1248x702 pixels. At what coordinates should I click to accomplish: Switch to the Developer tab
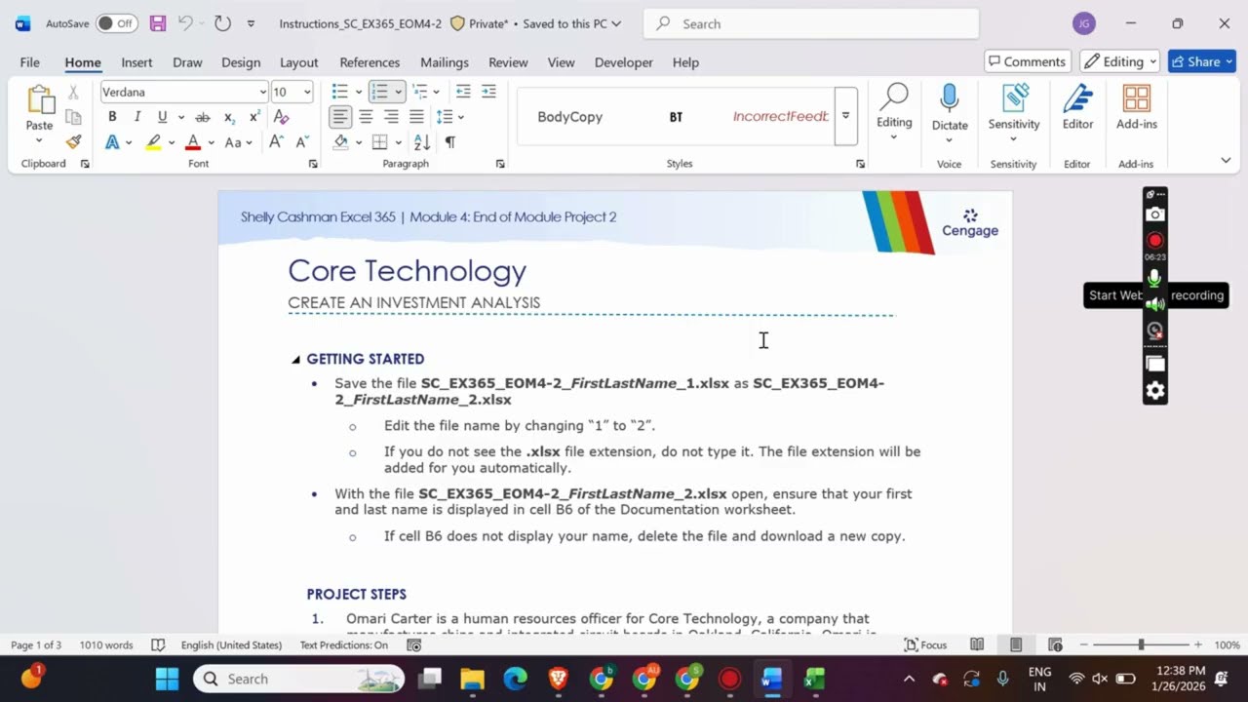pyautogui.click(x=624, y=62)
